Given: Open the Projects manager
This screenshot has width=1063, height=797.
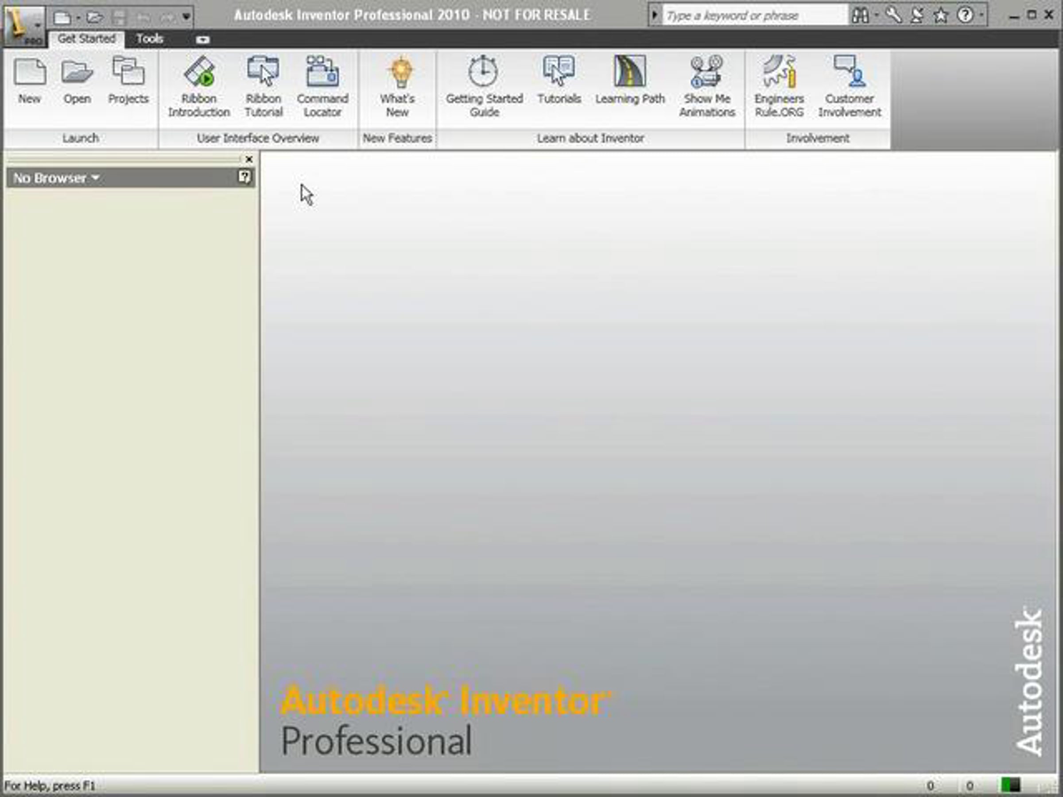Looking at the screenshot, I should [x=128, y=80].
